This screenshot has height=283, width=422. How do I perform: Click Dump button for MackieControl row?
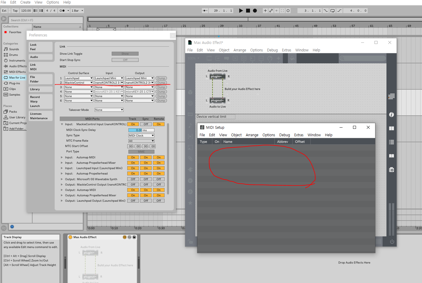point(161,82)
